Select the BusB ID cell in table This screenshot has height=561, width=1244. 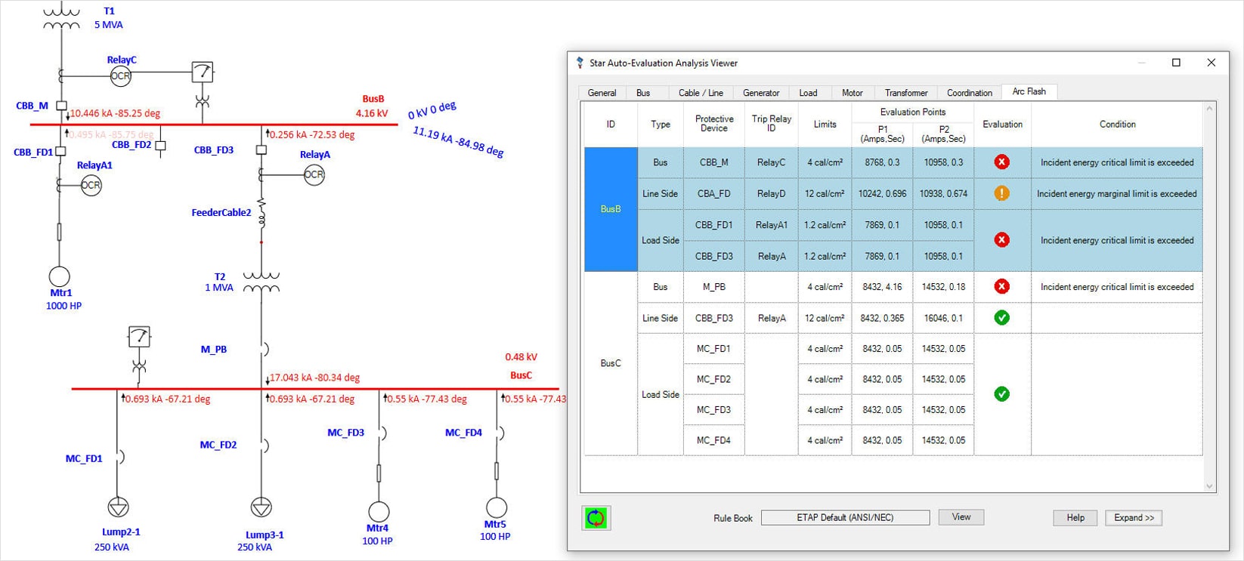611,209
